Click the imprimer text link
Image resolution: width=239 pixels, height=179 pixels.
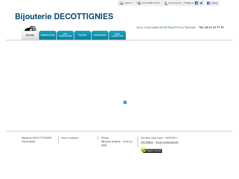128,3
